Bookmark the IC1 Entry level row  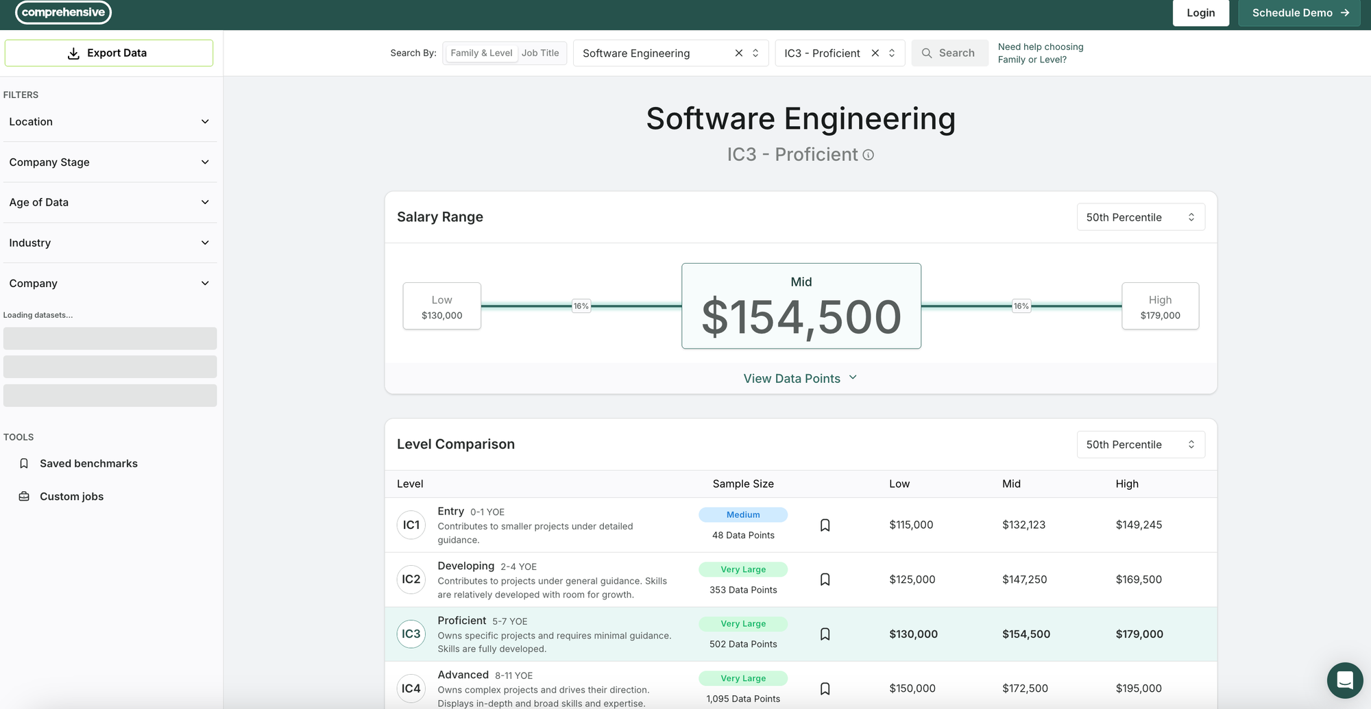pos(825,525)
